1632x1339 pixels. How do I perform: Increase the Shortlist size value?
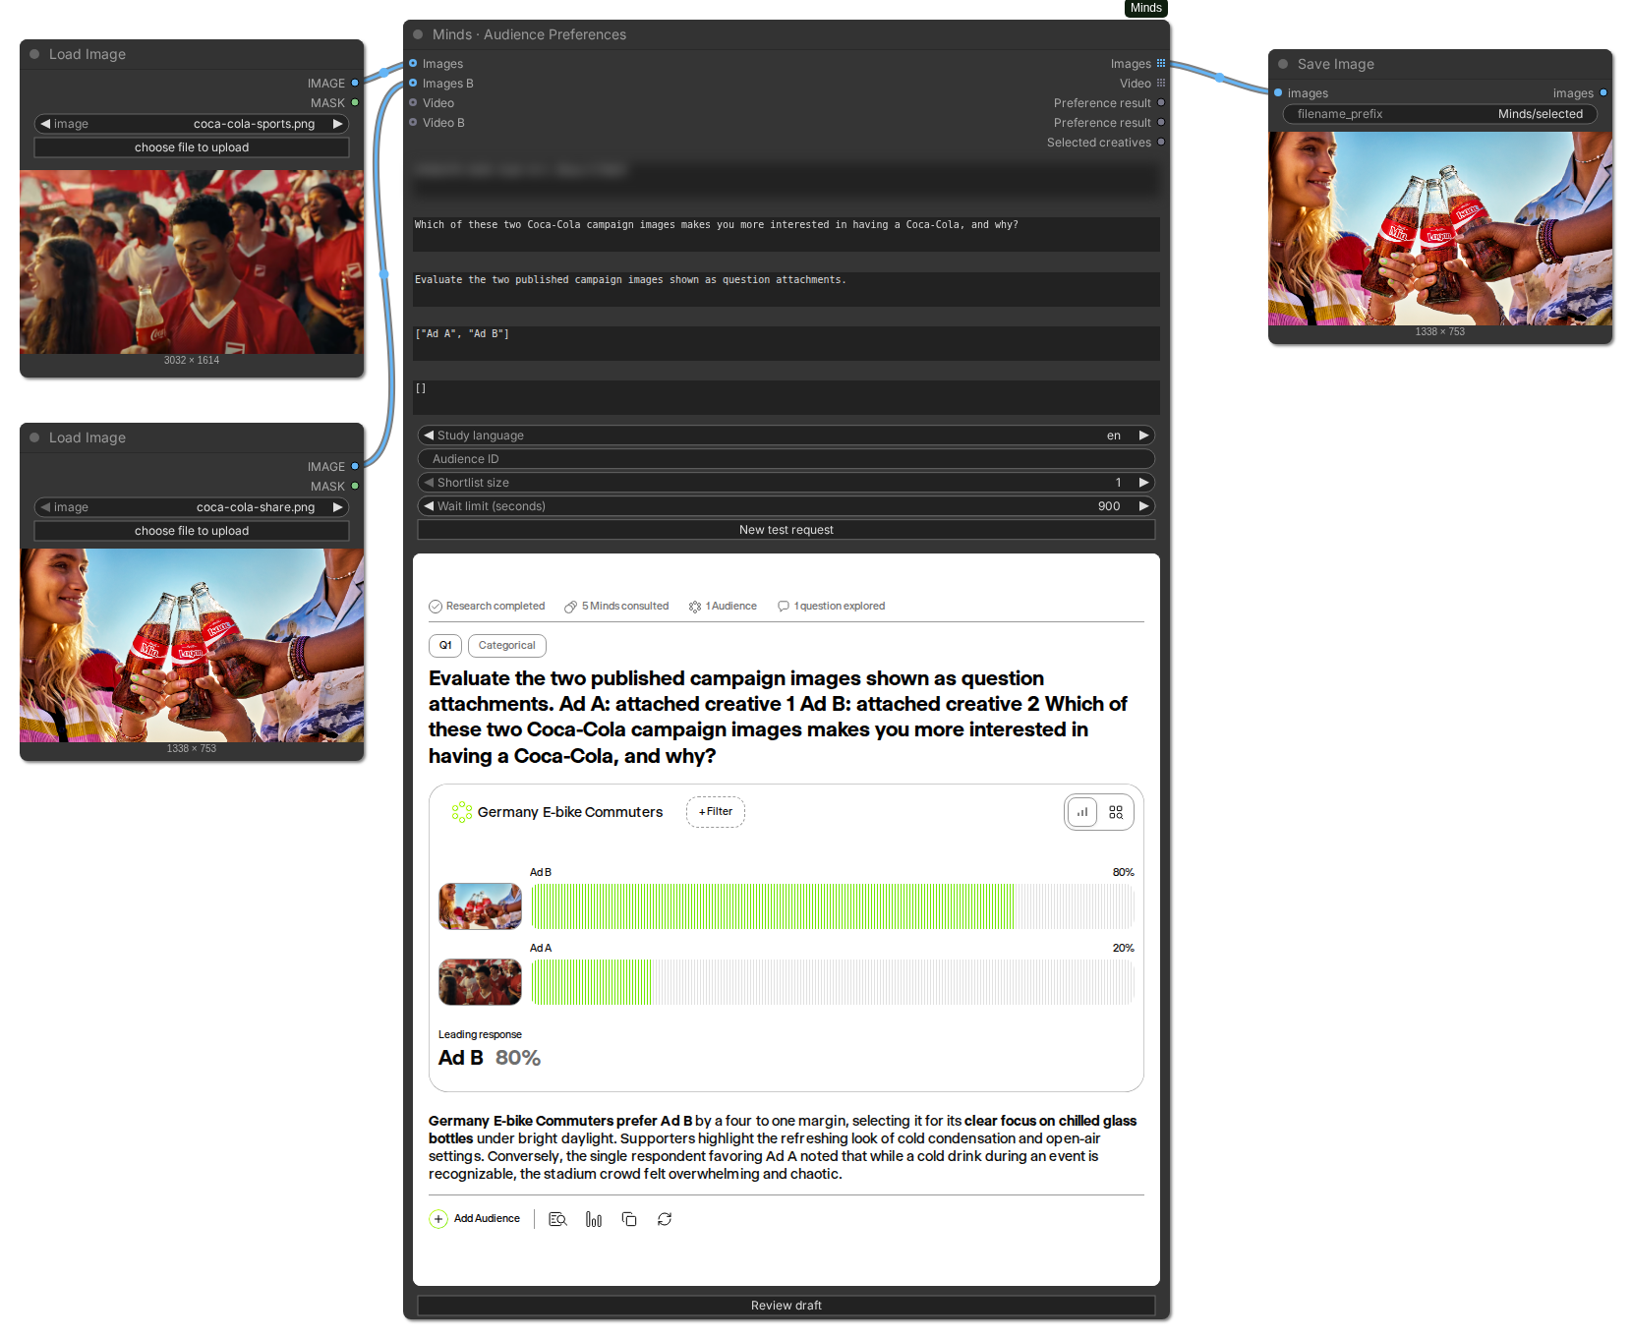pyautogui.click(x=1144, y=483)
